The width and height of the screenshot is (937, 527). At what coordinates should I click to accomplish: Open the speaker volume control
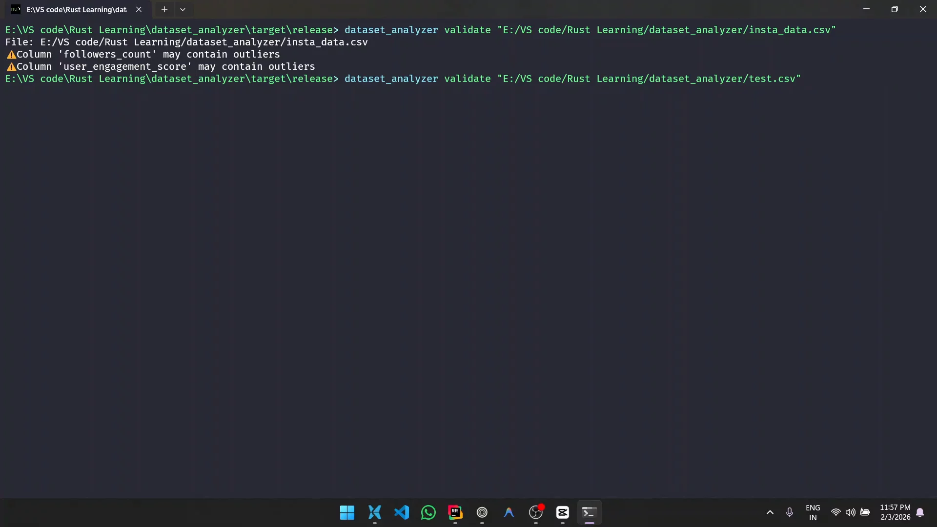tap(850, 512)
